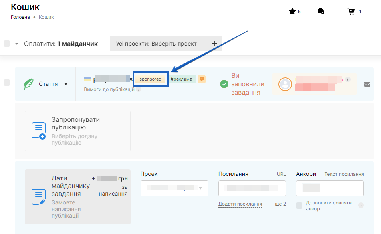The width and height of the screenshot is (381, 234).
Task: Open favorites star icon in header
Action: pos(292,12)
